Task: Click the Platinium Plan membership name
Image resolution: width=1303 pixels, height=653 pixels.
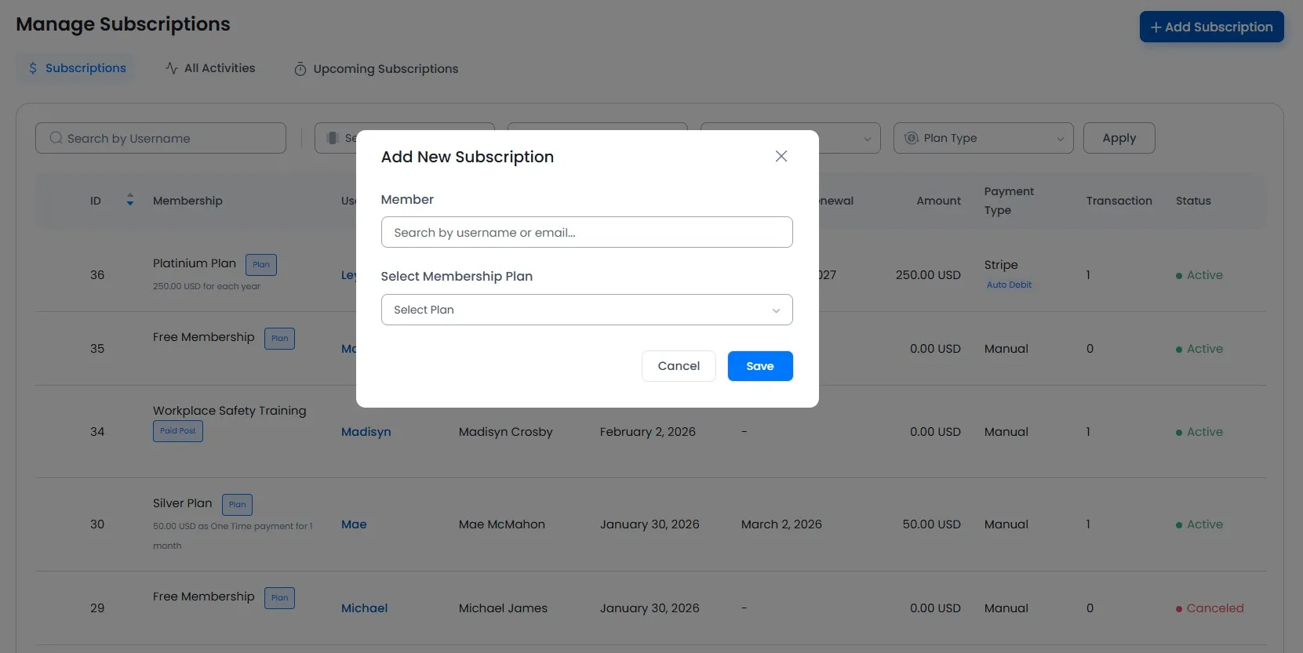Action: pyautogui.click(x=194, y=263)
